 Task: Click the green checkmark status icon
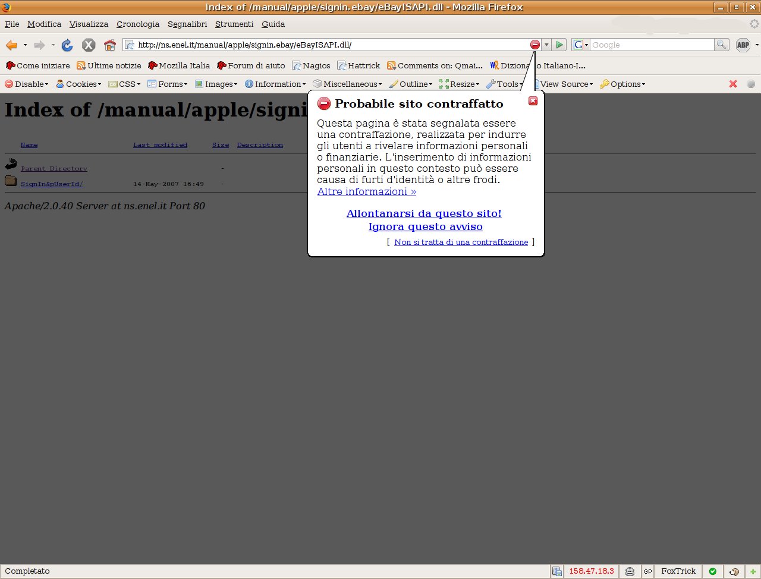[x=713, y=571]
